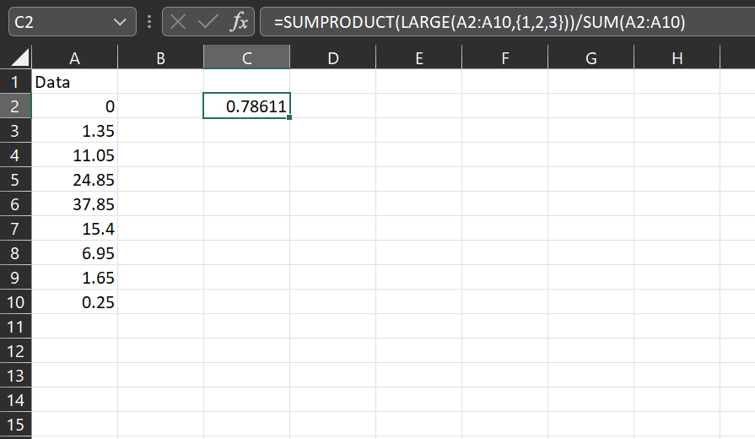Select column B header

(x=160, y=57)
